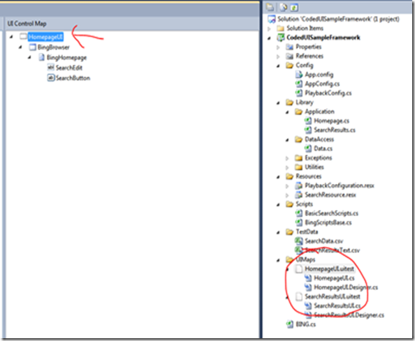Click the References node icon
Screen dimensions: 415x341
289,56
